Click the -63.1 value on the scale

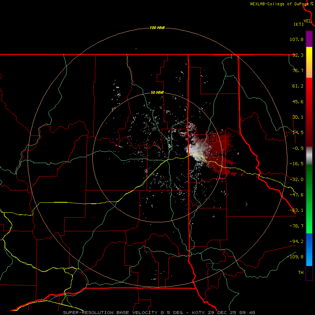[296, 210]
